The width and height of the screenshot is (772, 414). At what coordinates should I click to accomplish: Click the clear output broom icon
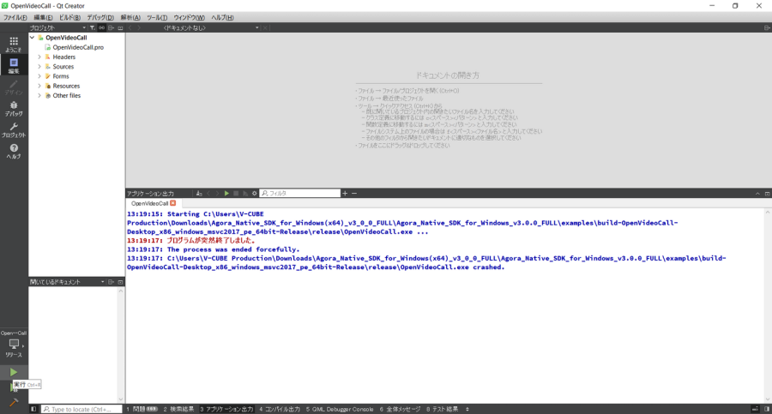[199, 194]
